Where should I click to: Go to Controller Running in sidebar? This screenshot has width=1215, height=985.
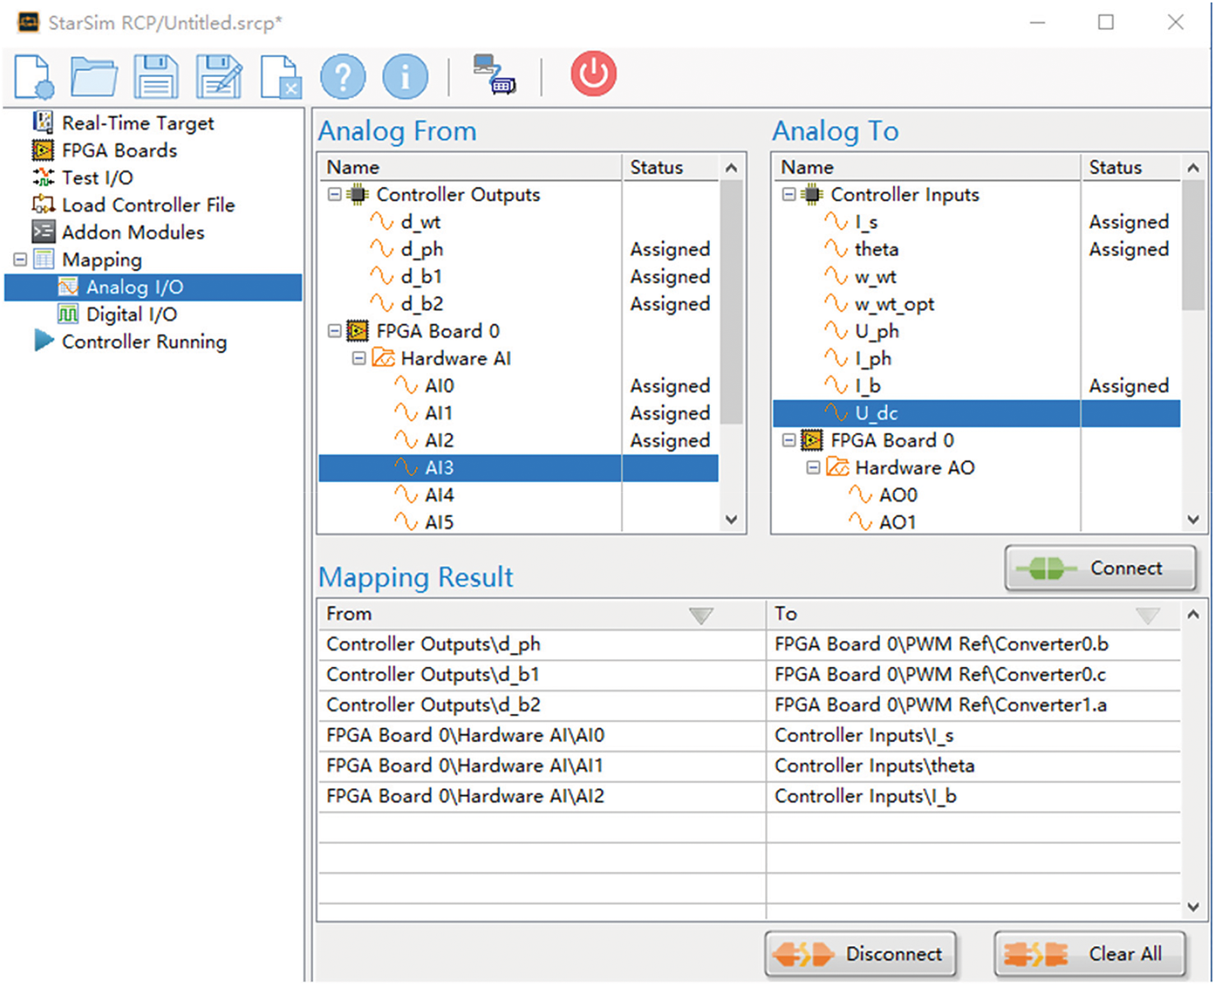point(144,342)
